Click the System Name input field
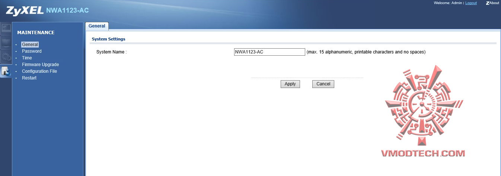Viewport: 501px width, 176px height. pyautogui.click(x=269, y=52)
